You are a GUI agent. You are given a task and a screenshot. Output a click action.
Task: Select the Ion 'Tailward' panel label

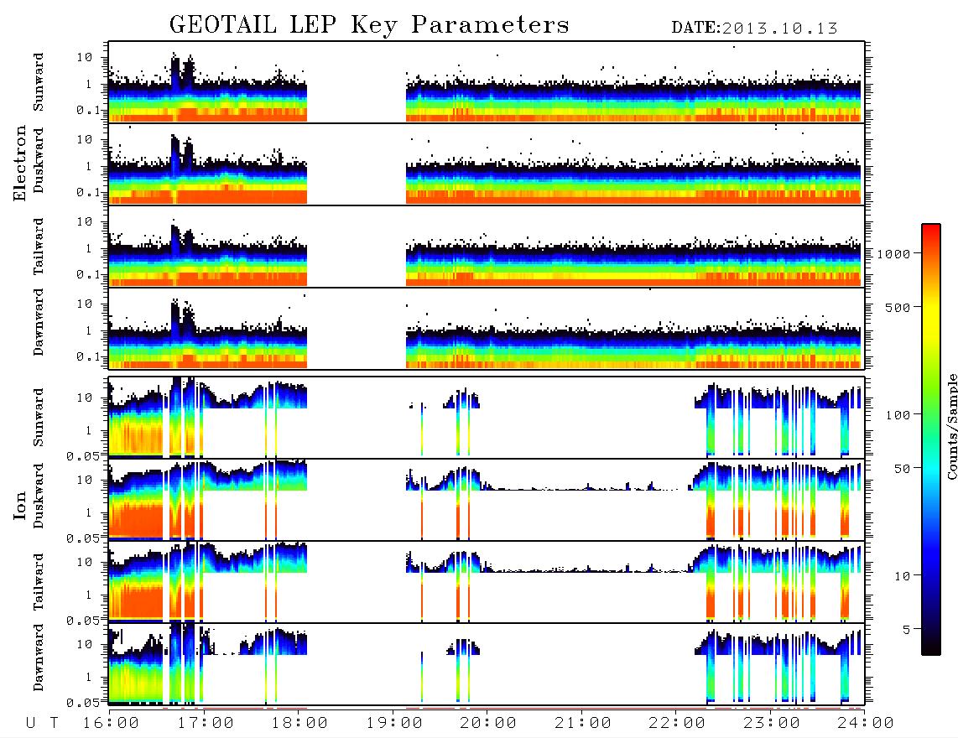click(39, 582)
